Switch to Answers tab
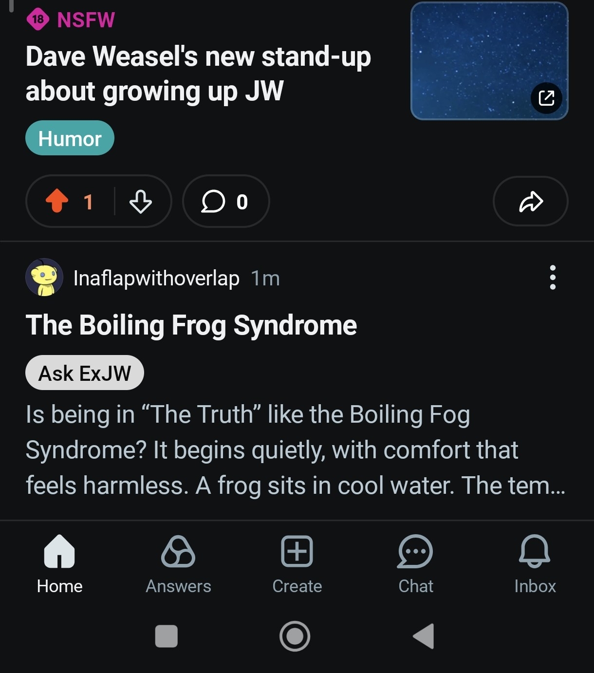Viewport: 594px width, 673px height. (x=178, y=564)
